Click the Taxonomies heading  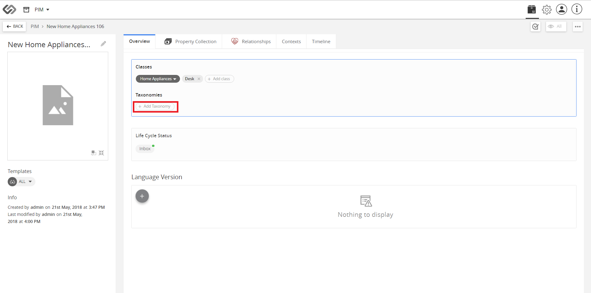(149, 95)
